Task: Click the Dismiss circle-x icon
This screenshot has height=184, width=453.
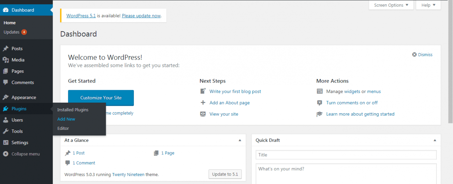Action: pos(414,54)
